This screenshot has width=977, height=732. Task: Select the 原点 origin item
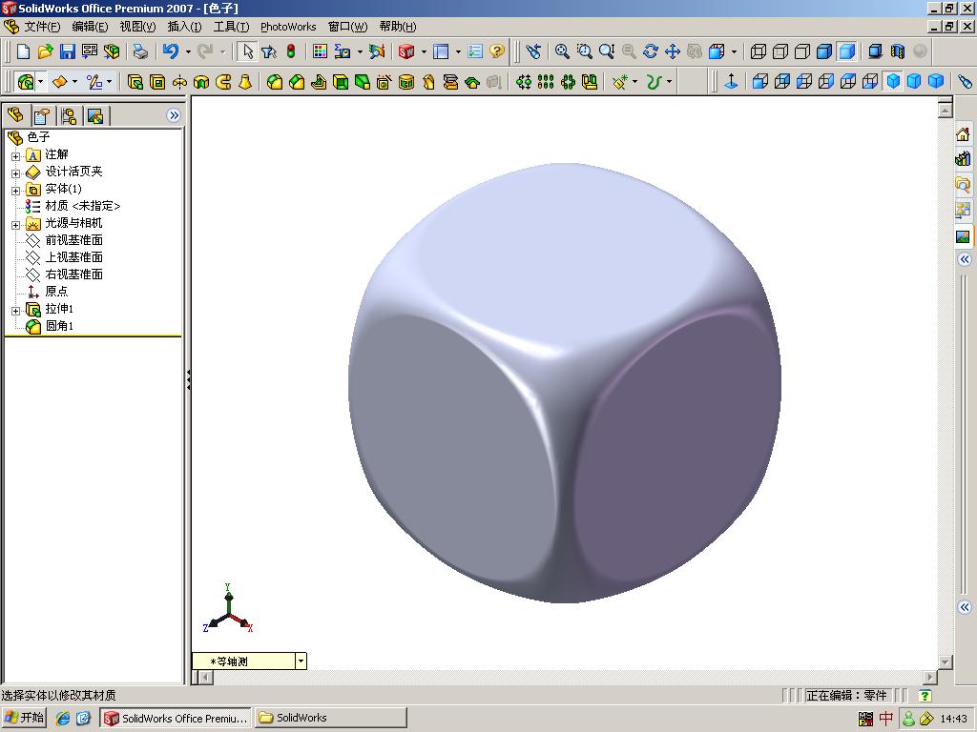point(56,292)
